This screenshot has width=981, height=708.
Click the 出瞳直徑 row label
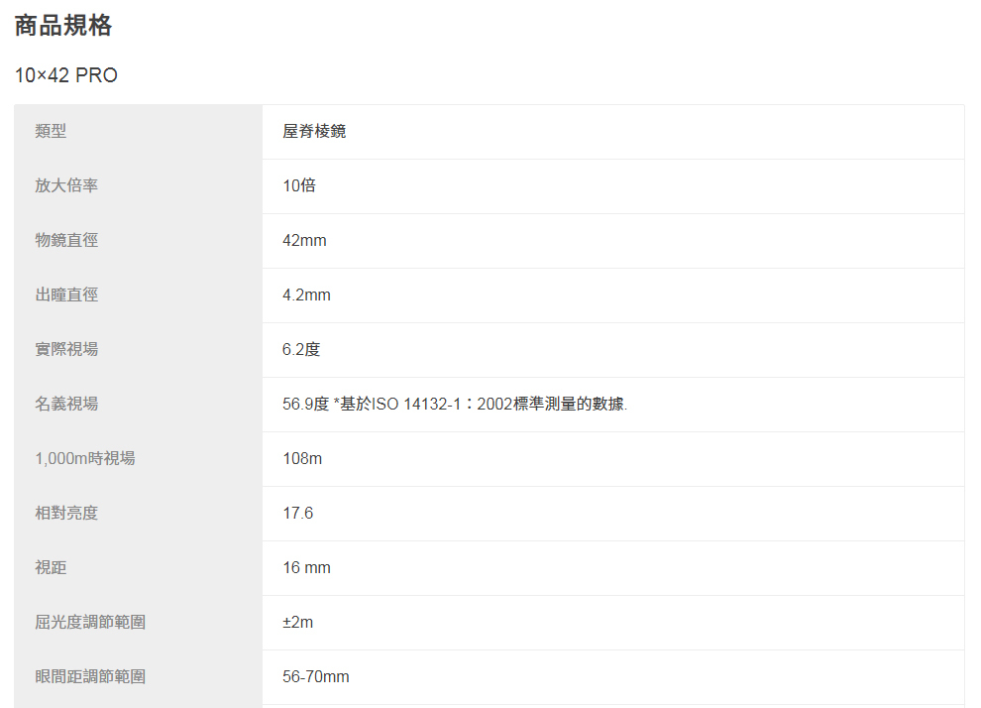(66, 295)
